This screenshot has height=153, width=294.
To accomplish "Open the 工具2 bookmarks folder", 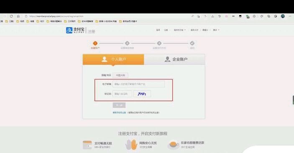I will click(10, 21).
